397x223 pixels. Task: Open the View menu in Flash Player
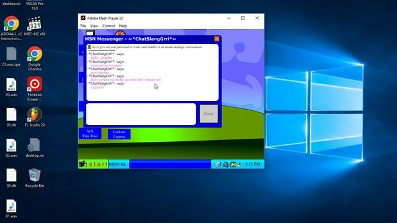click(x=94, y=26)
